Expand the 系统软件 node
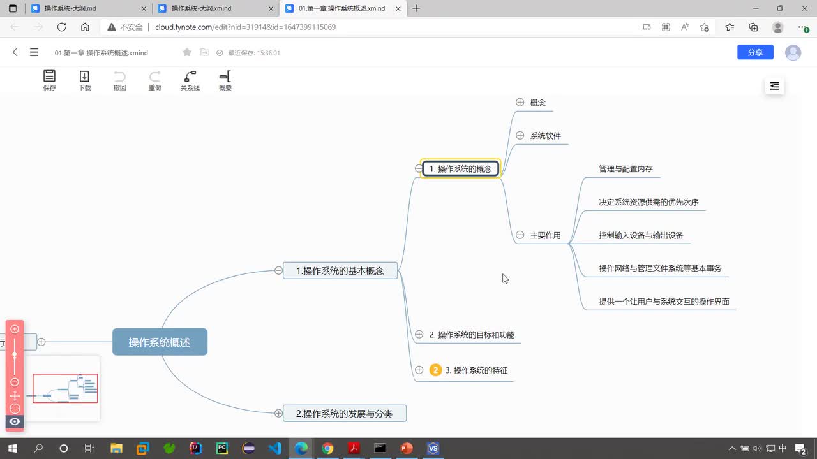The width and height of the screenshot is (817, 459). click(x=520, y=135)
